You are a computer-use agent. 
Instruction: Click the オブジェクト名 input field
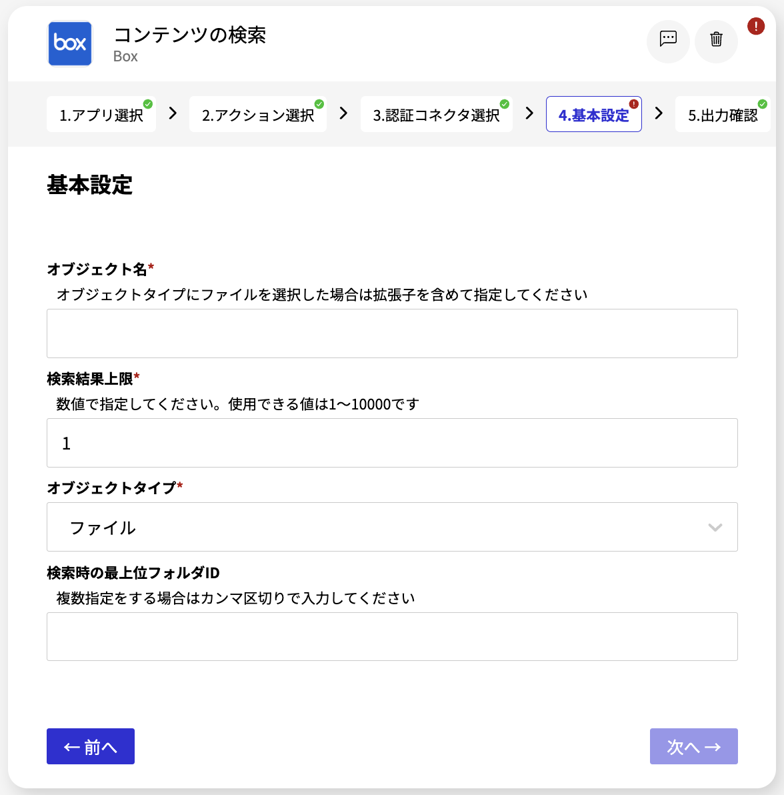(392, 333)
